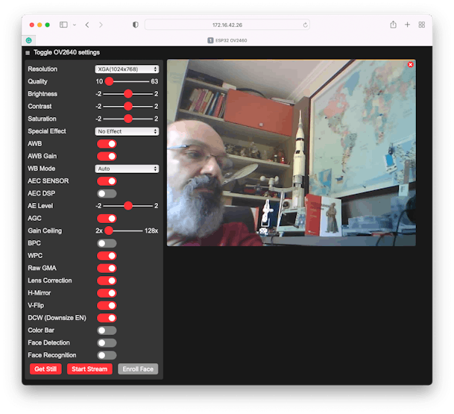
Task: Turn off DCW (Downsize EN)
Action: pos(107,318)
